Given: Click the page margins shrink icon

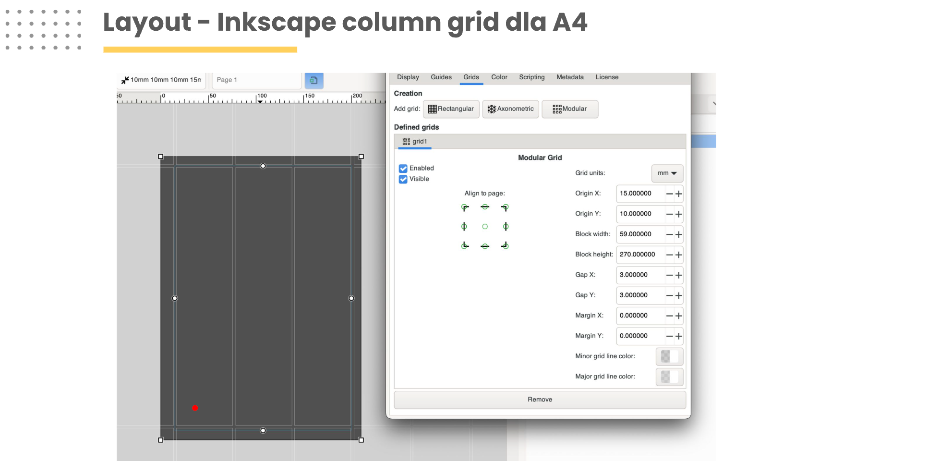Looking at the screenshot, I should [x=125, y=80].
